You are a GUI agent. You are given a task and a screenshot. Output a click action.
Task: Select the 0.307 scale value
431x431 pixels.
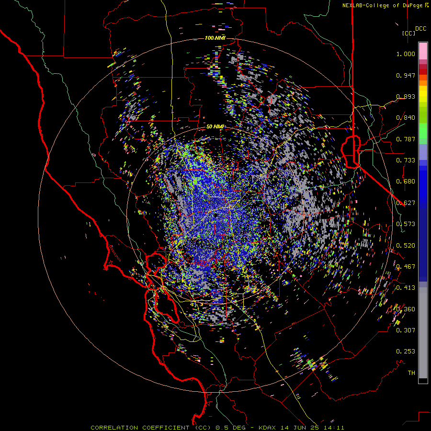pos(406,330)
